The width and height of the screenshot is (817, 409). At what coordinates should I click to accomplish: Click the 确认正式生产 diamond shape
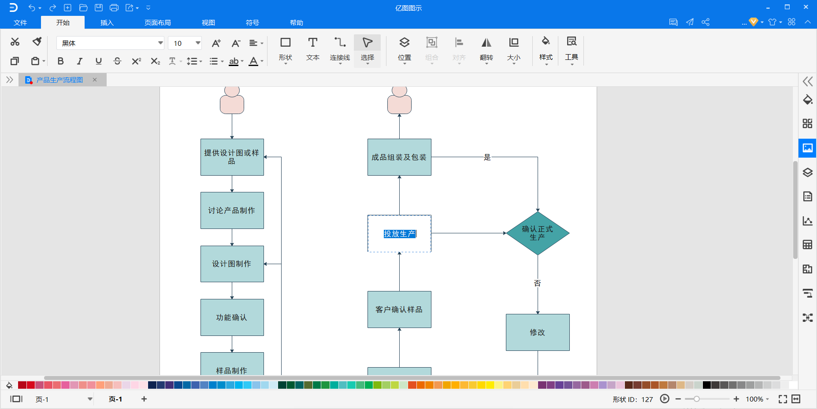537,233
